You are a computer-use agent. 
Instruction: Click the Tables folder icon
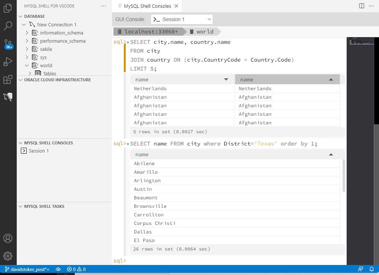point(38,73)
